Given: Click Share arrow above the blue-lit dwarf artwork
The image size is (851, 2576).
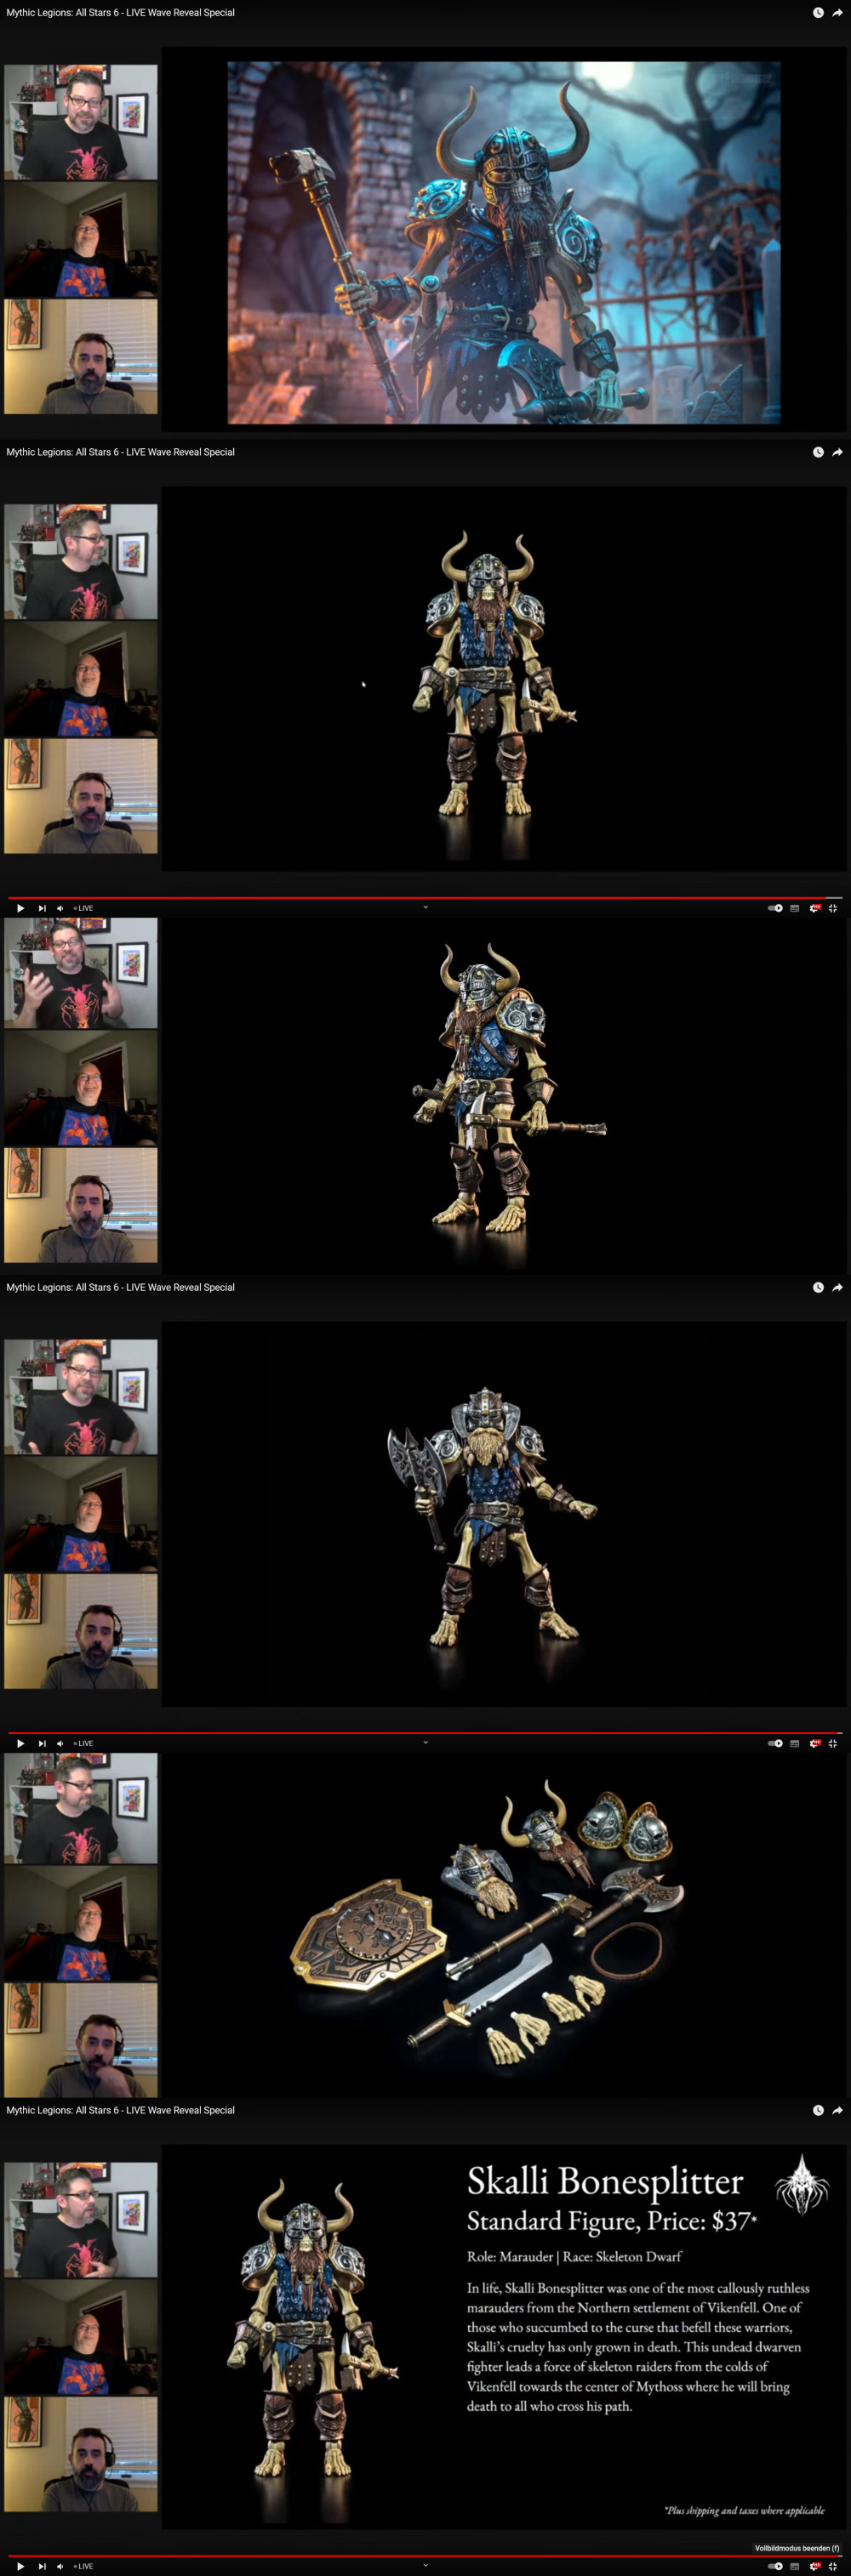Looking at the screenshot, I should pos(837,13).
